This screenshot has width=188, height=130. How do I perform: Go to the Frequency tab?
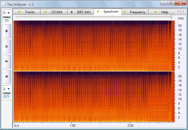pyautogui.click(x=135, y=12)
